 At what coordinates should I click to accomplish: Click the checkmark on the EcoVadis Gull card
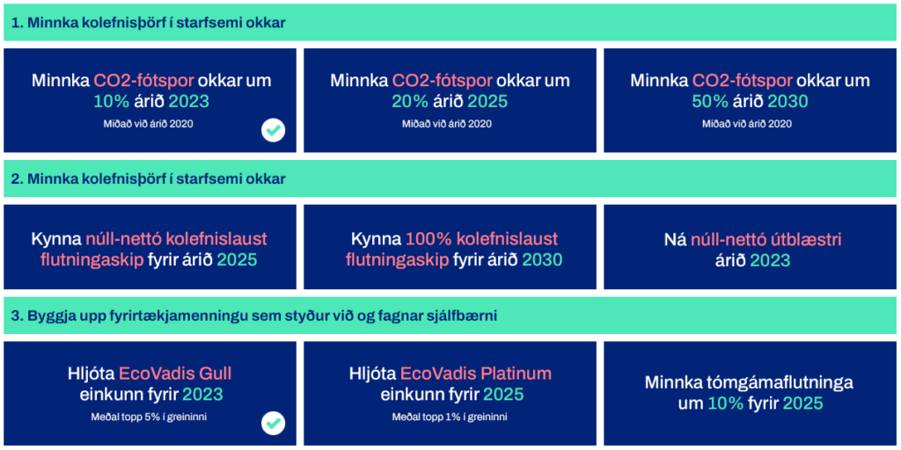click(x=274, y=424)
